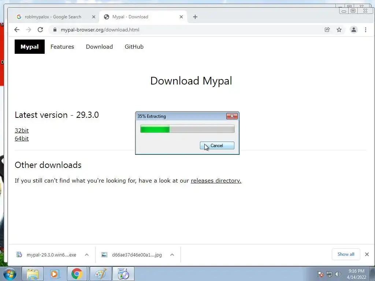Switch to Chrome in the taskbar
The height and width of the screenshot is (281, 375).
point(77,274)
